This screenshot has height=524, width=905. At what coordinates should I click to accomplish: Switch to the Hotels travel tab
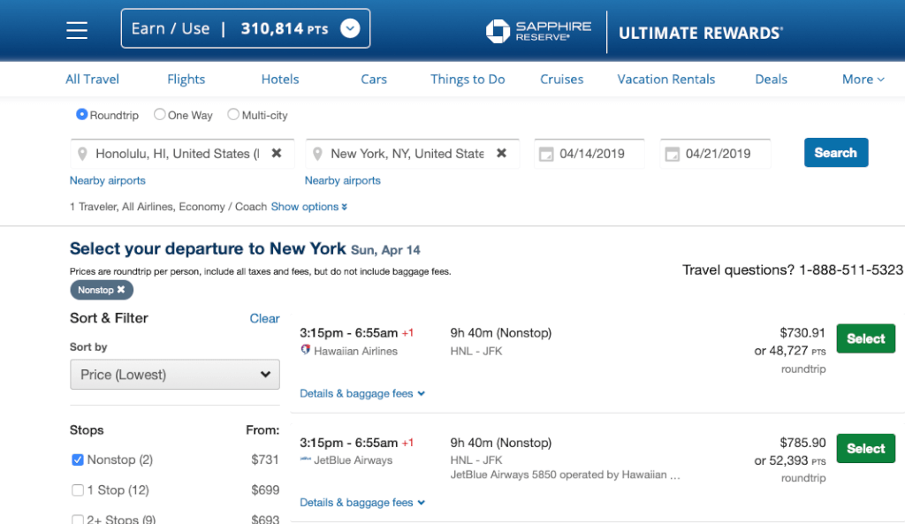click(x=279, y=79)
